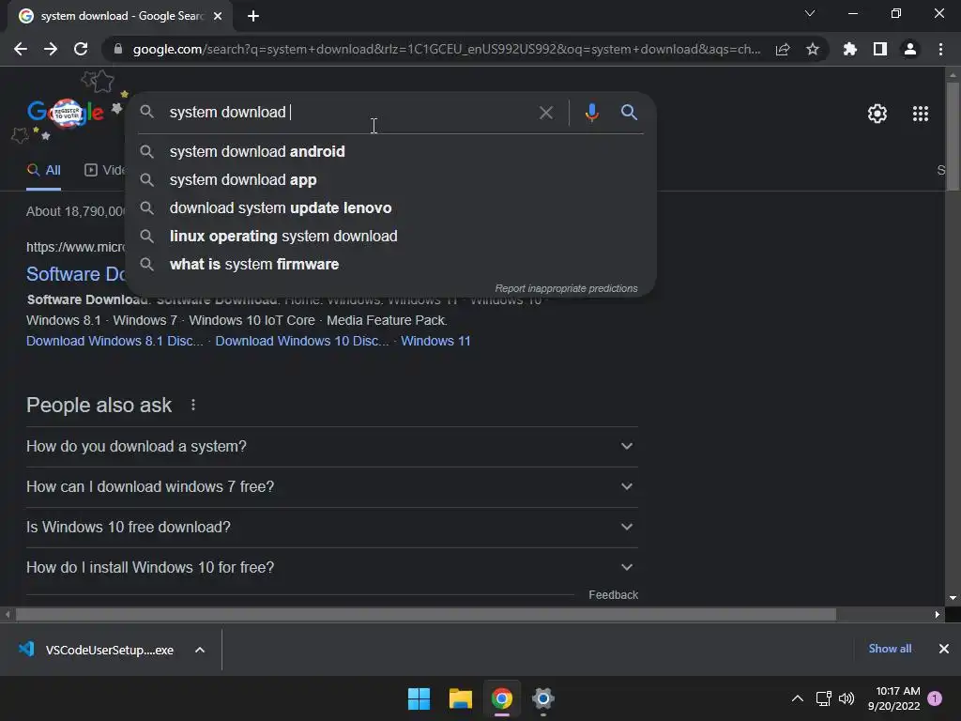Open Chrome's three-dot menu
Viewport: 961px width, 721px height.
coord(940,49)
